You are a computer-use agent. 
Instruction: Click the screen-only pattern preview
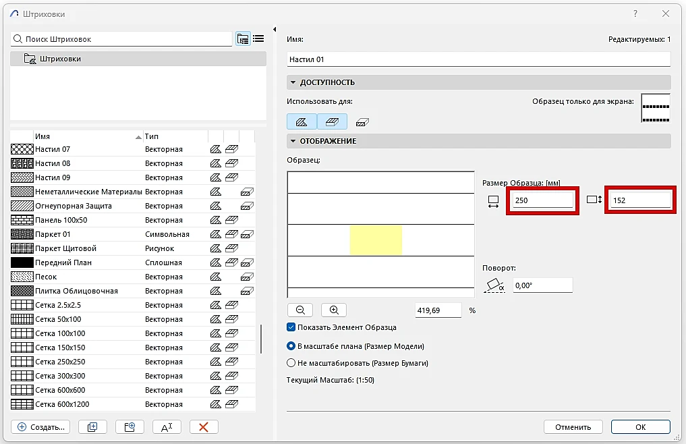pos(656,108)
